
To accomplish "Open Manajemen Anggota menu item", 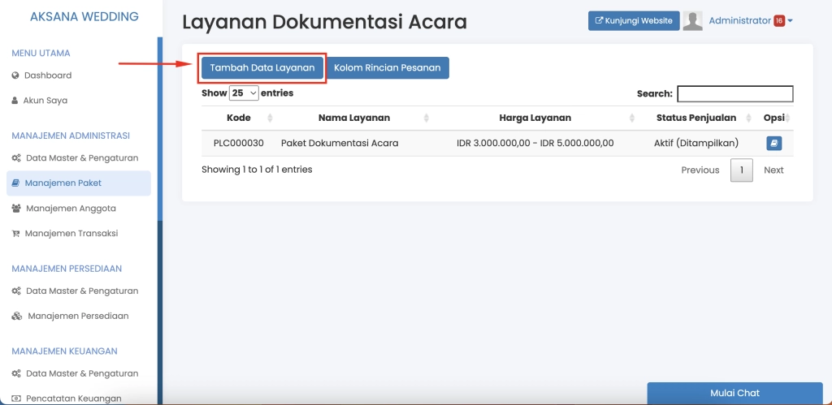I will pos(71,209).
